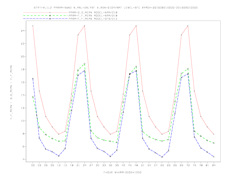The width and height of the screenshot is (233, 180).
Task: Click x-axis tick label 12
Action: click(59, 165)
